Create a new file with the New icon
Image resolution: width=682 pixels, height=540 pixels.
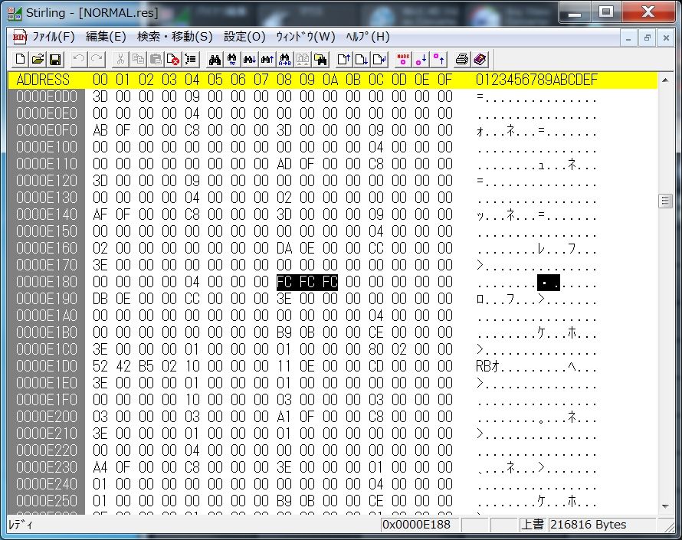coord(20,59)
